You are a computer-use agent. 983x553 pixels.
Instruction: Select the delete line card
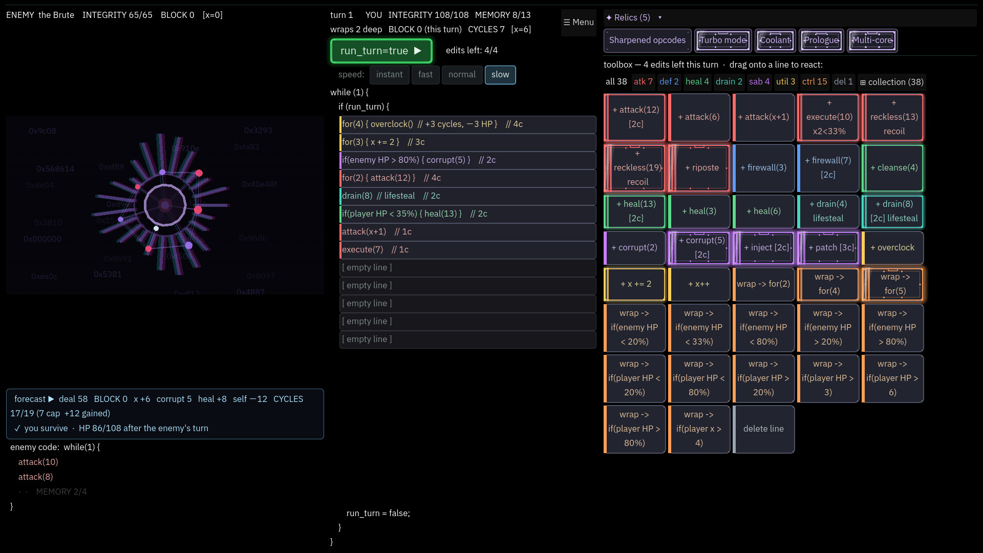click(764, 429)
